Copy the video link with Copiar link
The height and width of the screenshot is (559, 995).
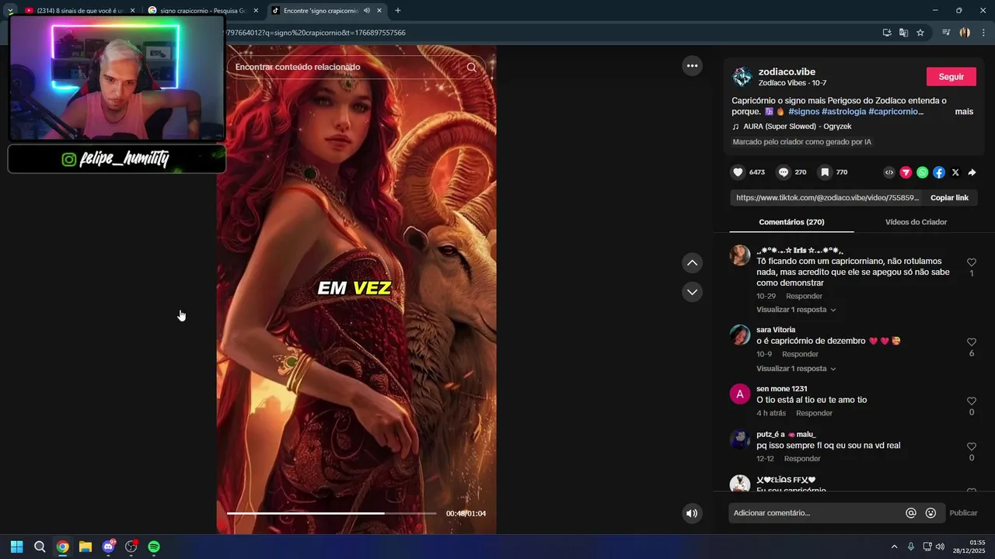tap(949, 198)
